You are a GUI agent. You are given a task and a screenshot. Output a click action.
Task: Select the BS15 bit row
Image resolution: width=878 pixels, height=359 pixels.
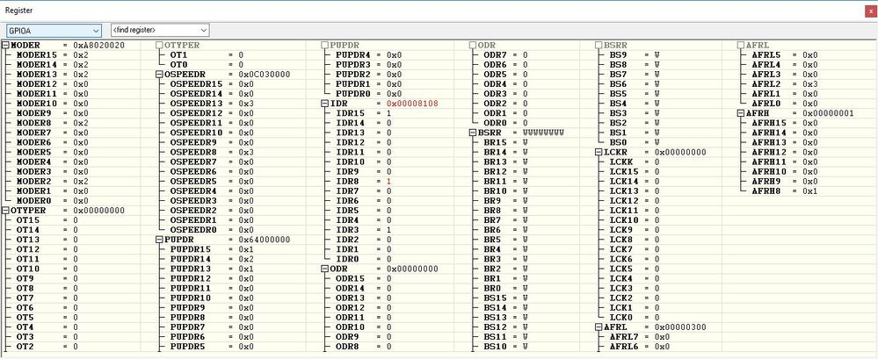click(x=505, y=298)
